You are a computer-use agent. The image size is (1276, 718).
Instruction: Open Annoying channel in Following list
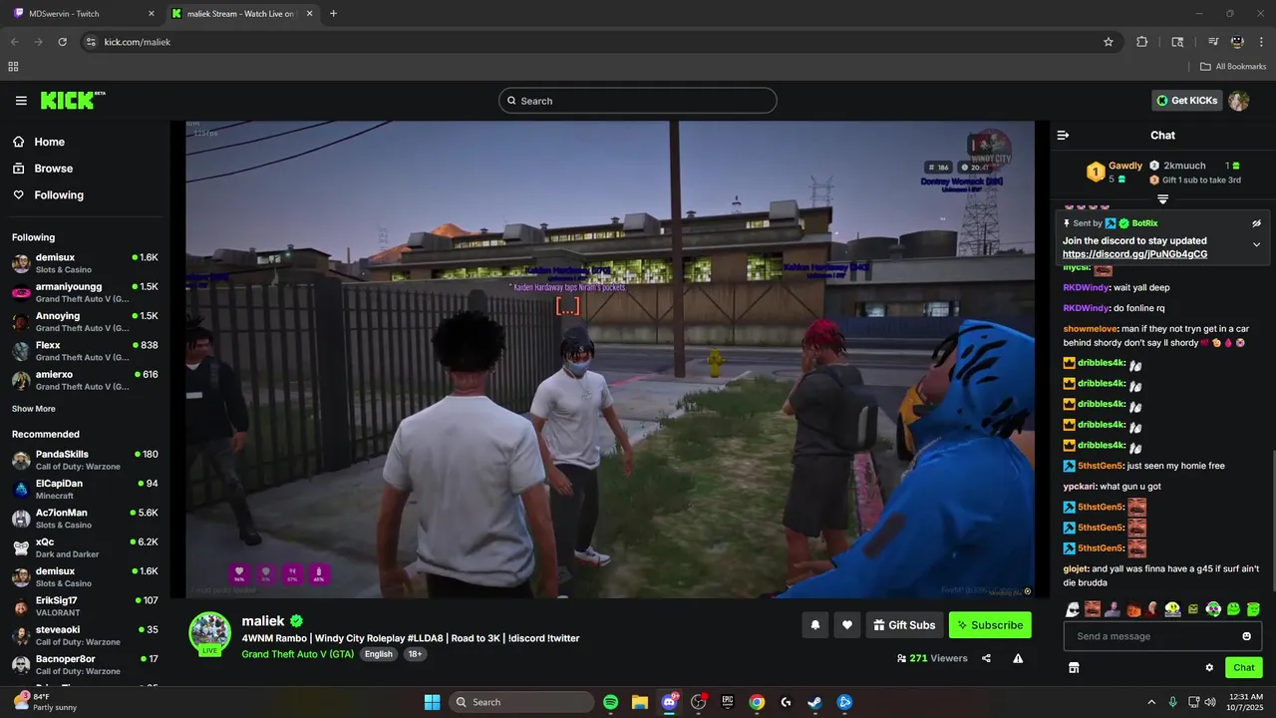pos(85,322)
